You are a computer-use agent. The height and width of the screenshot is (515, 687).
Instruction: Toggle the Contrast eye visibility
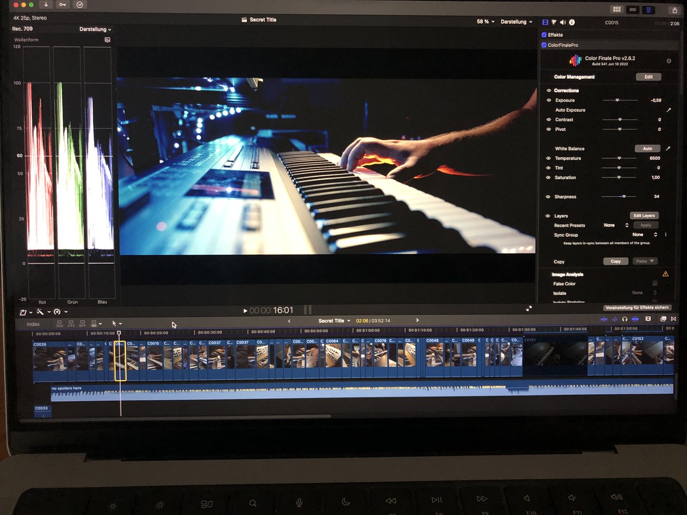[548, 120]
